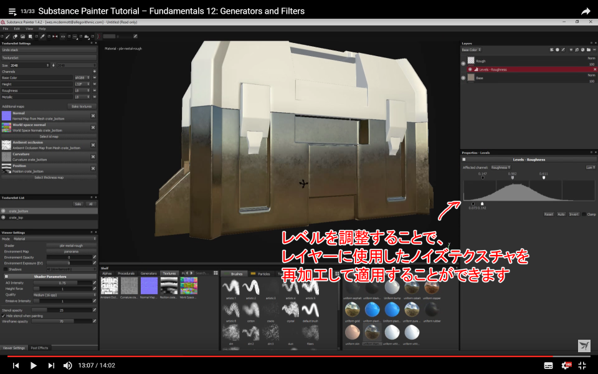Click the Auto levels button
This screenshot has height=374, width=598.
(561, 214)
